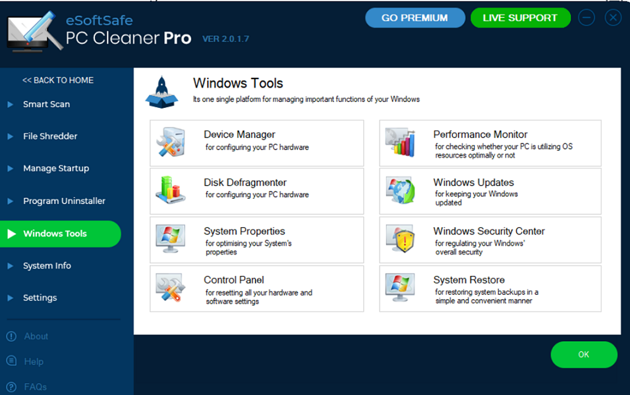Screen dimensions: 630x395
Task: Click the VER 2.0.1.7 version label
Action: [225, 39]
